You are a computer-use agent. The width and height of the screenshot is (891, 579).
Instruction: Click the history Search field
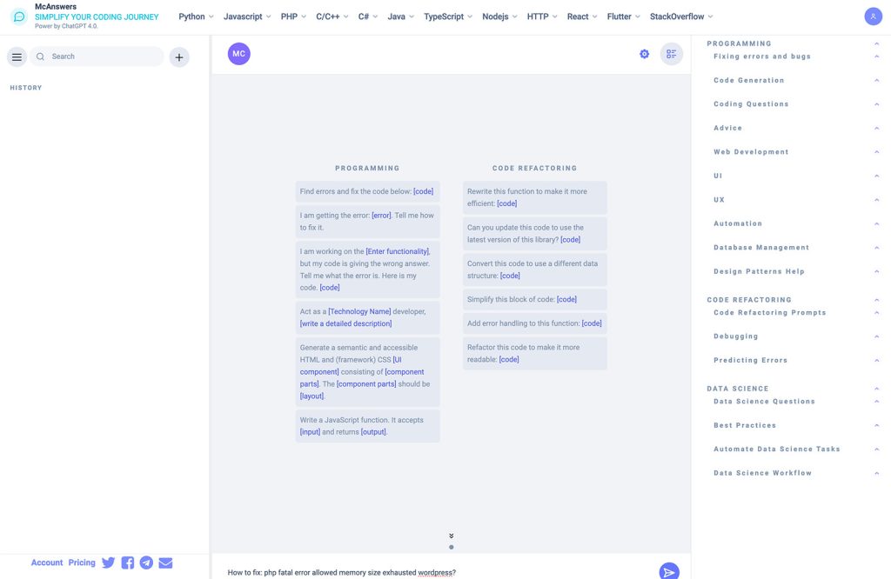97,57
